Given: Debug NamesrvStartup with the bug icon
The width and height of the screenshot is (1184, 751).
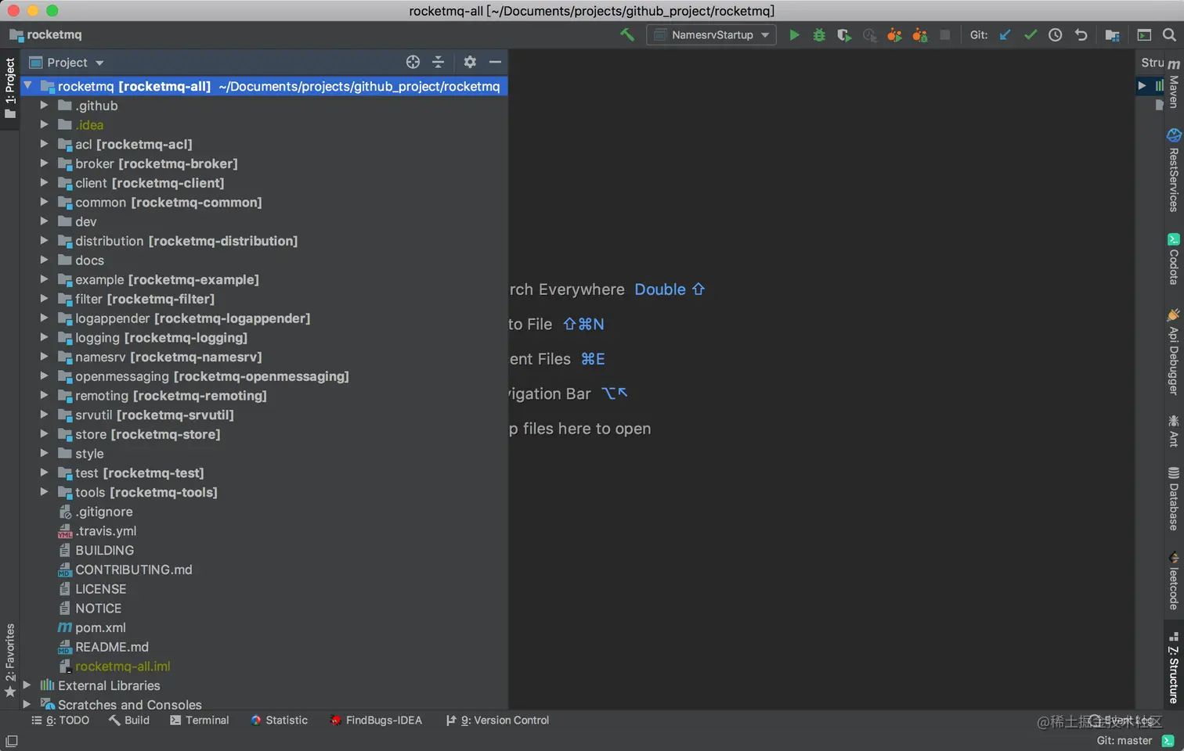Looking at the screenshot, I should click(x=819, y=34).
